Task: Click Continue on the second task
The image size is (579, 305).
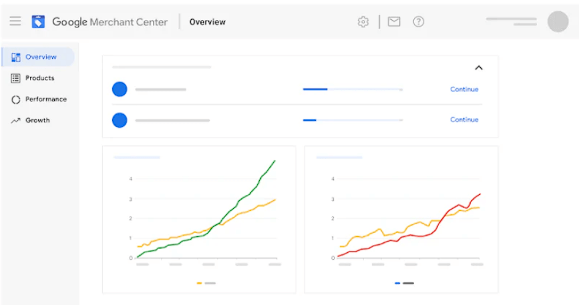Action: [464, 120]
